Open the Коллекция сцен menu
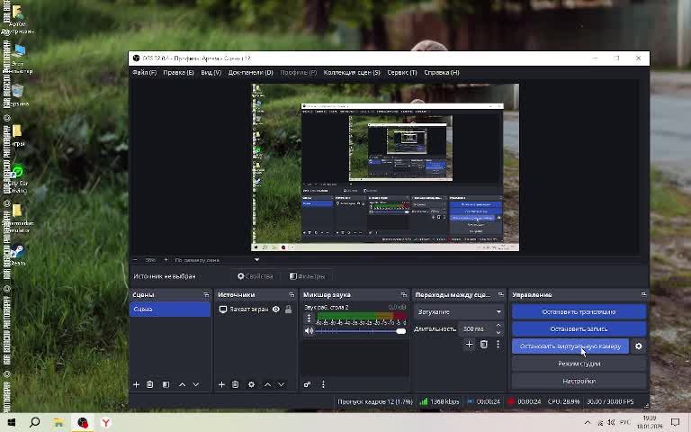Image resolution: width=691 pixels, height=432 pixels. click(352, 72)
